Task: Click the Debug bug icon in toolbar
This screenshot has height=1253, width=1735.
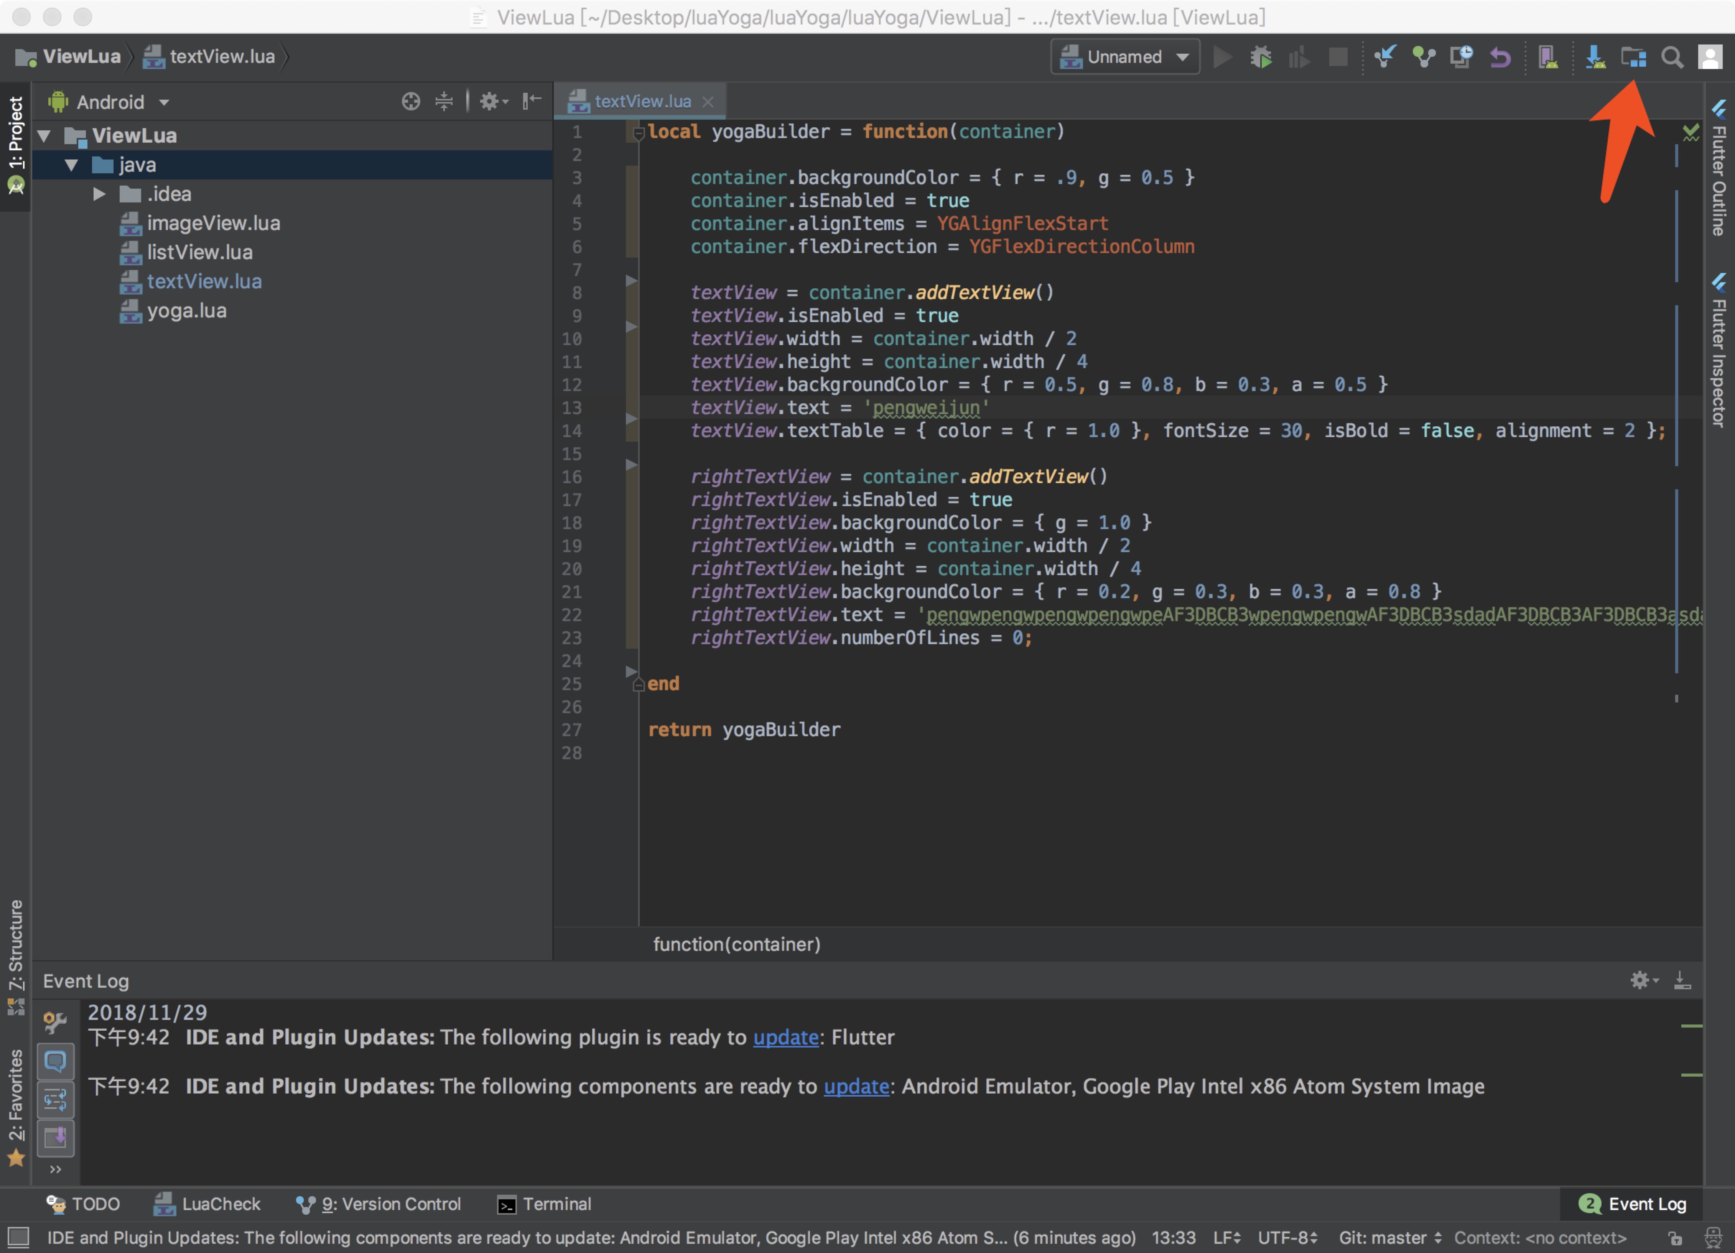Action: coord(1261,58)
